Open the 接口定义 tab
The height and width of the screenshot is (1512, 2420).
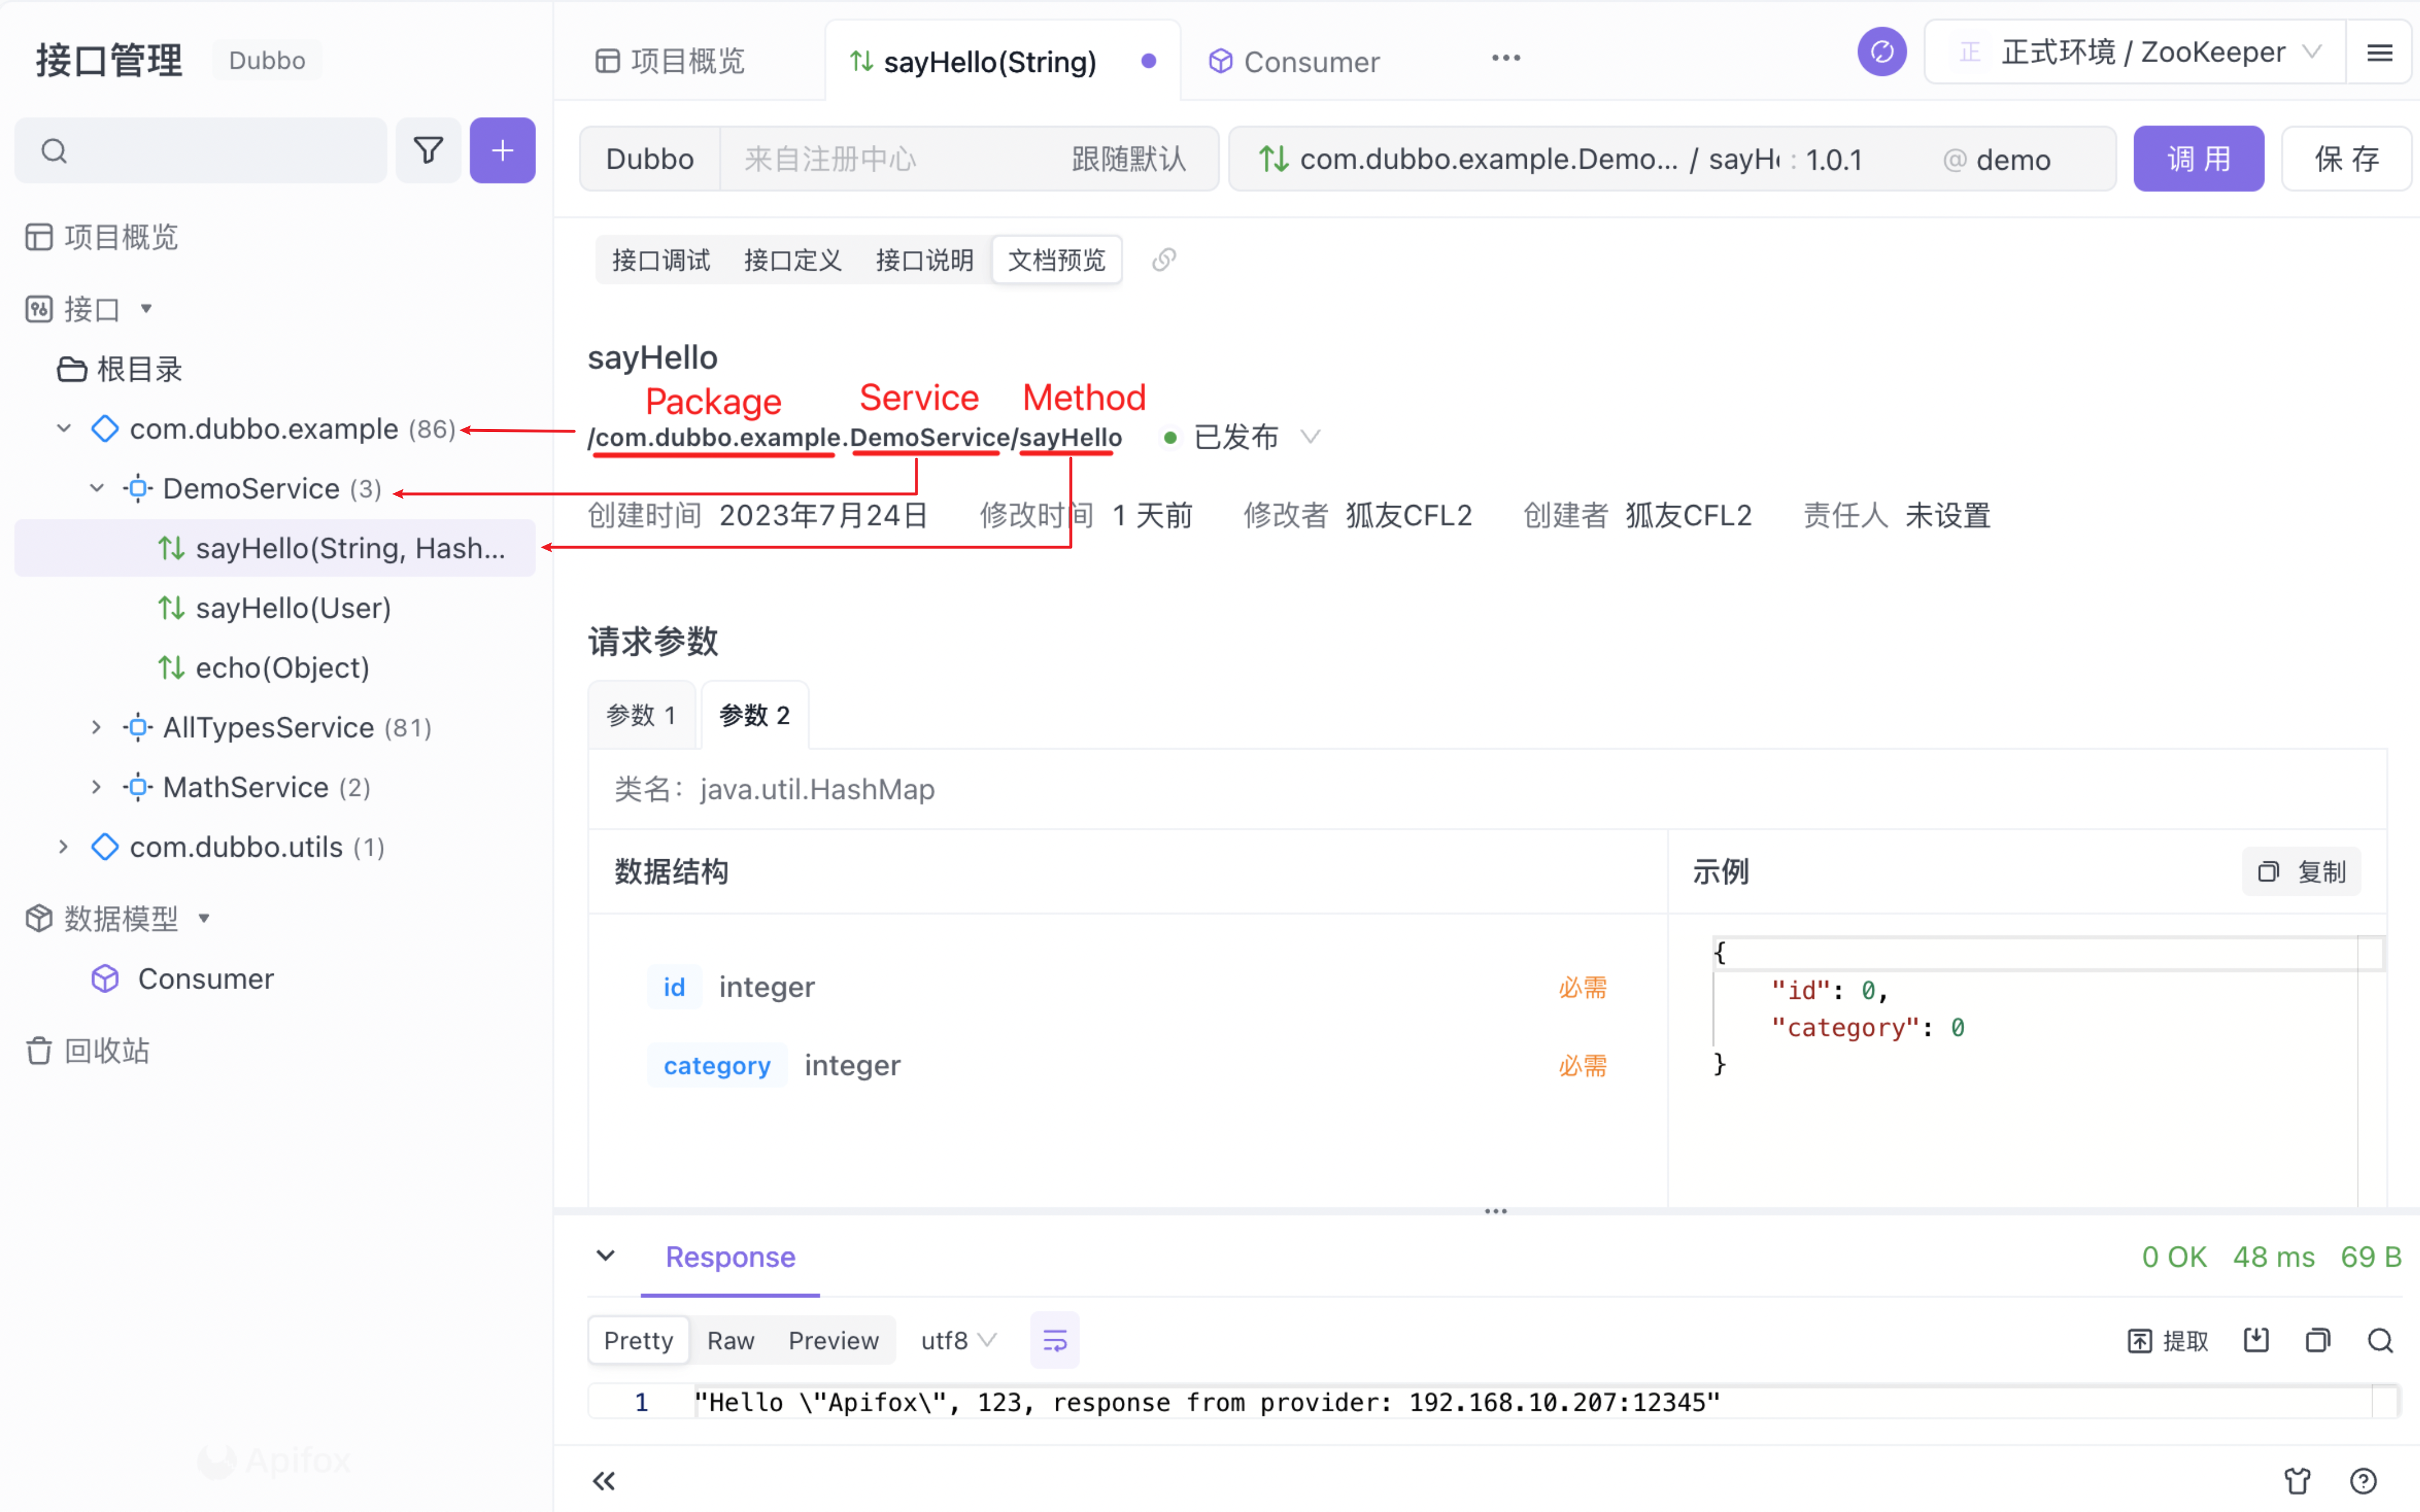[792, 260]
